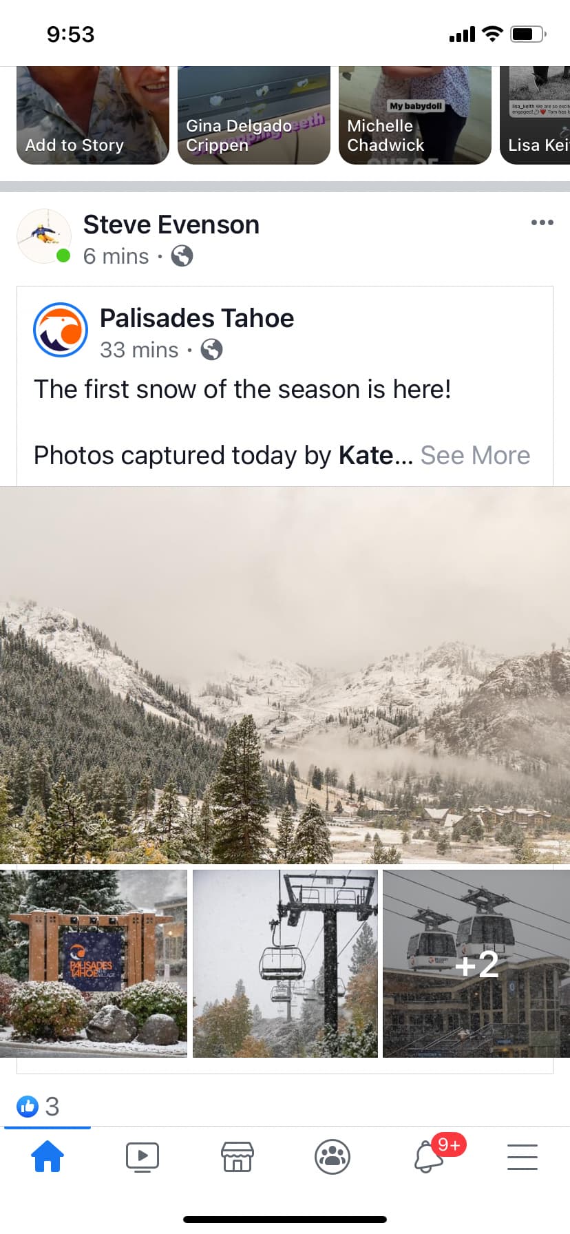Tap the blue like reaction icon
570x1234 pixels.
[x=28, y=1107]
